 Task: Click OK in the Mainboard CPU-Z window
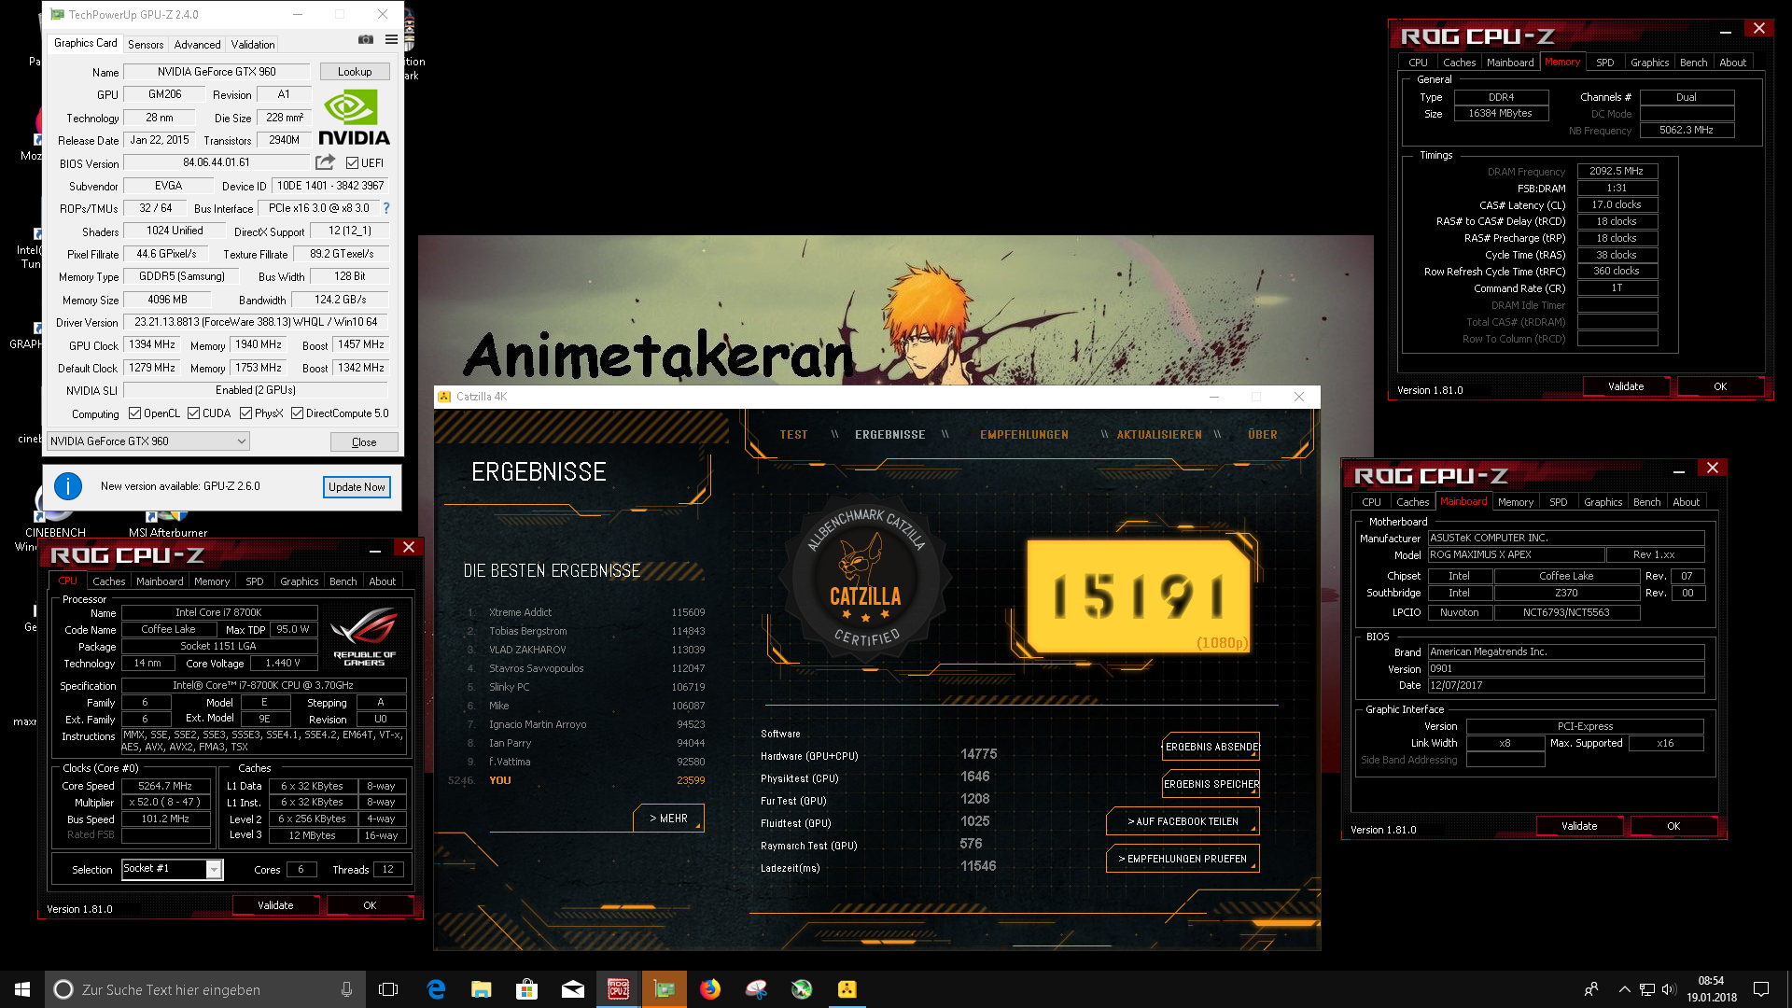tap(1673, 826)
